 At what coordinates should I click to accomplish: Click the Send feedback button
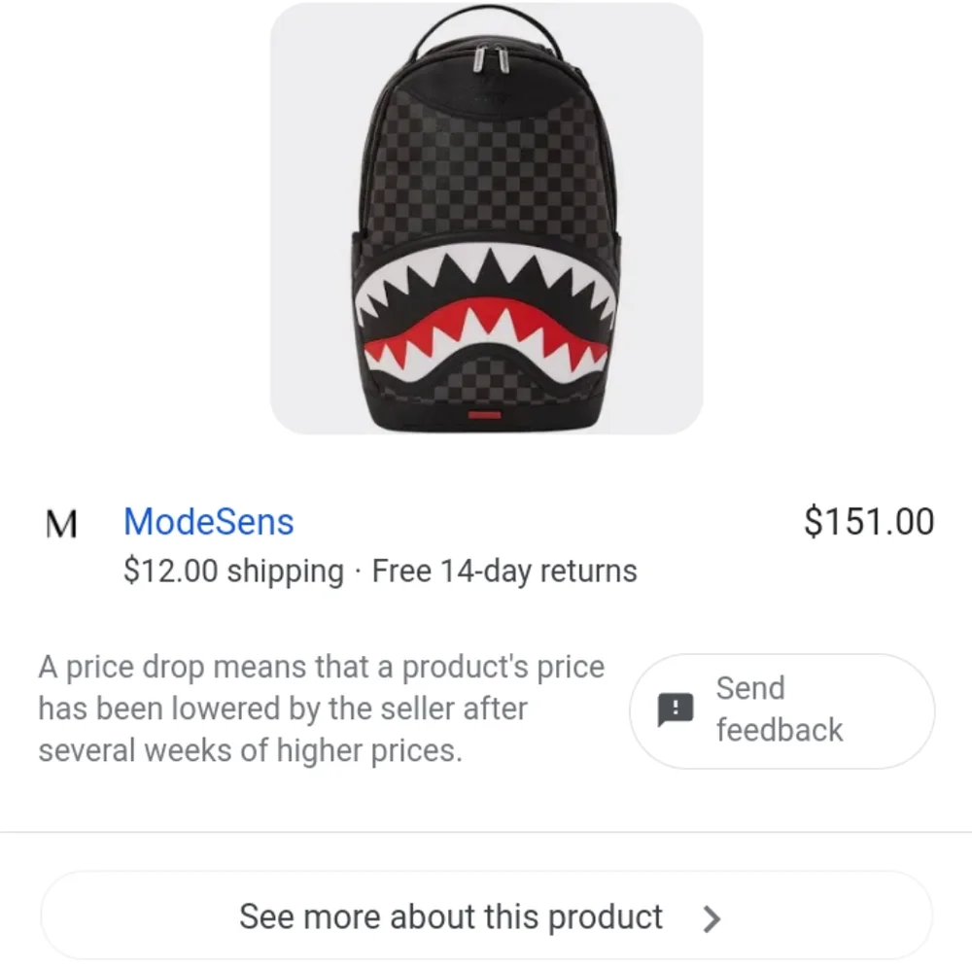coord(781,710)
